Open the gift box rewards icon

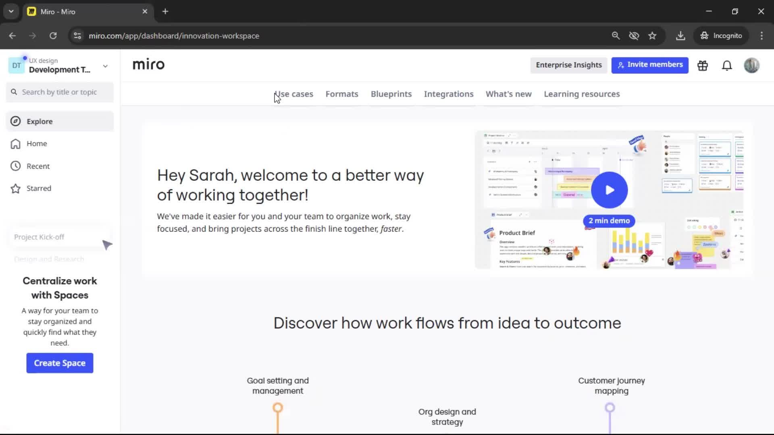tap(703, 65)
